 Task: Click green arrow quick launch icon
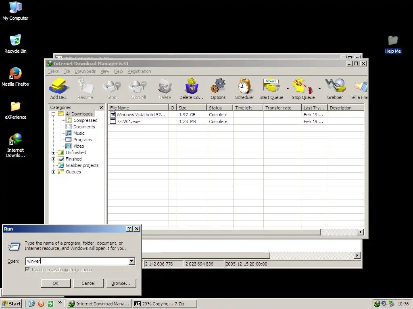coord(50,304)
